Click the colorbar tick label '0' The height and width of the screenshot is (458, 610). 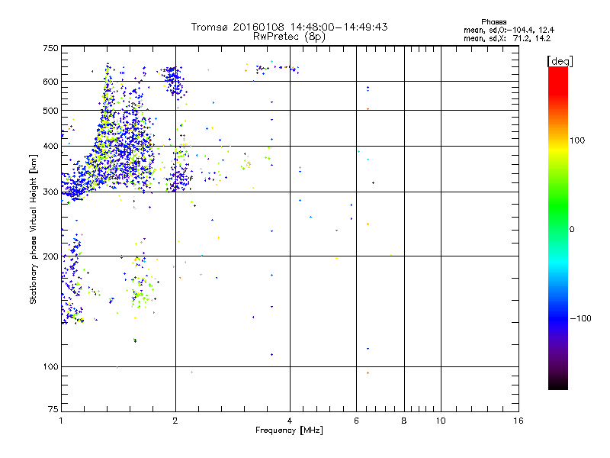point(572,230)
